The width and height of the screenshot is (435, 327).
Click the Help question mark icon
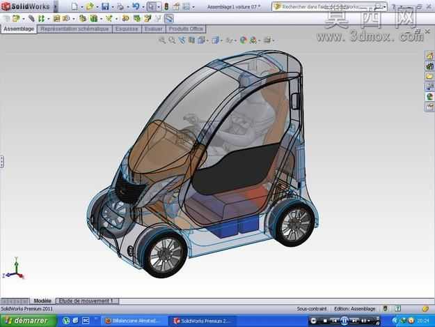(393, 7)
